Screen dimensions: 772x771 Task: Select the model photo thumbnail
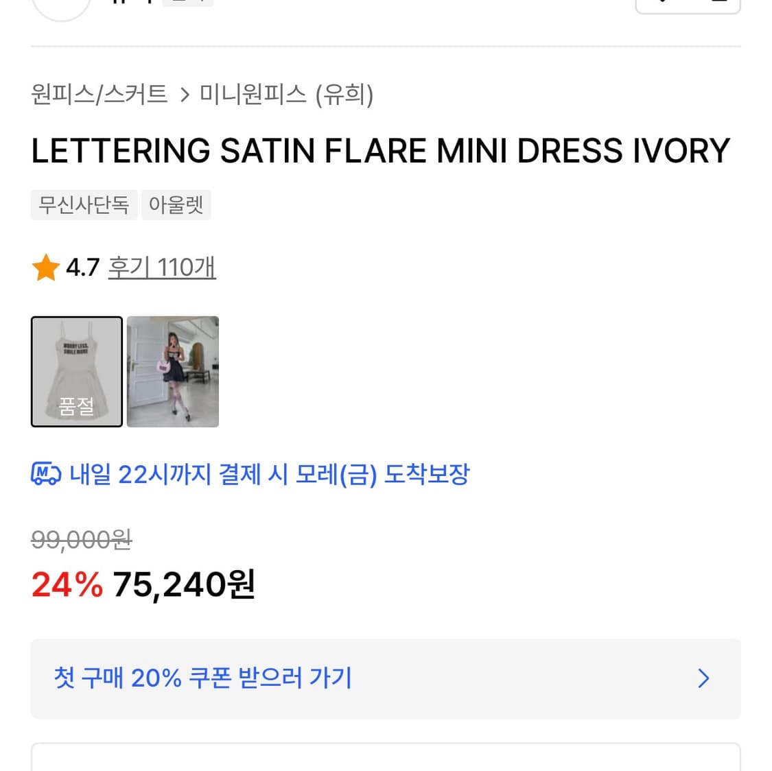tap(172, 371)
